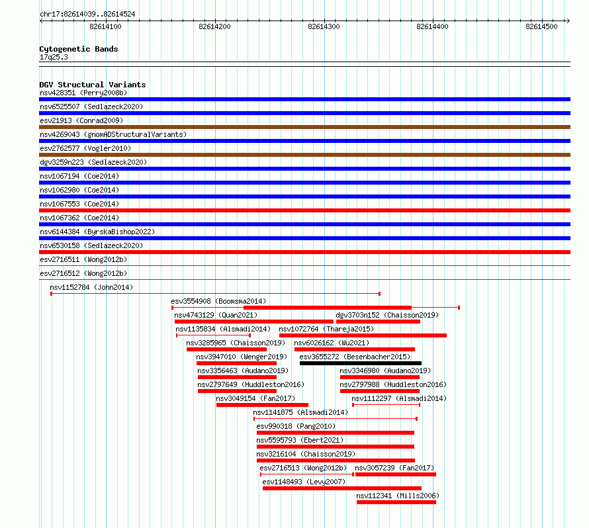This screenshot has height=528, width=589.
Task: Click the dgv3703n152 (Chaisson2019) label
Action: (387, 315)
